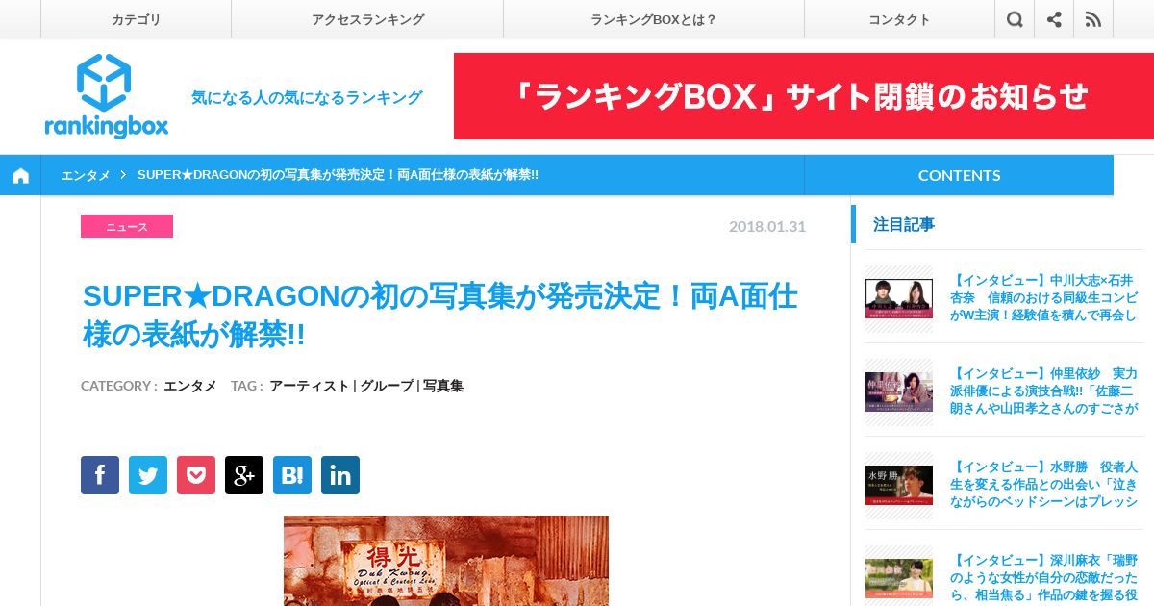Open the エンタメ category link
The width and height of the screenshot is (1154, 606).
[x=189, y=386]
